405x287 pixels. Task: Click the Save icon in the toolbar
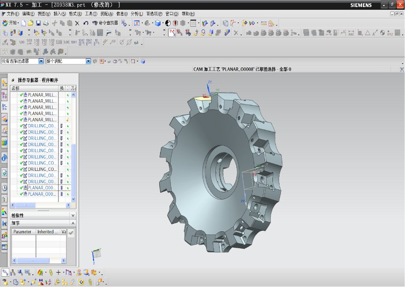(38, 23)
